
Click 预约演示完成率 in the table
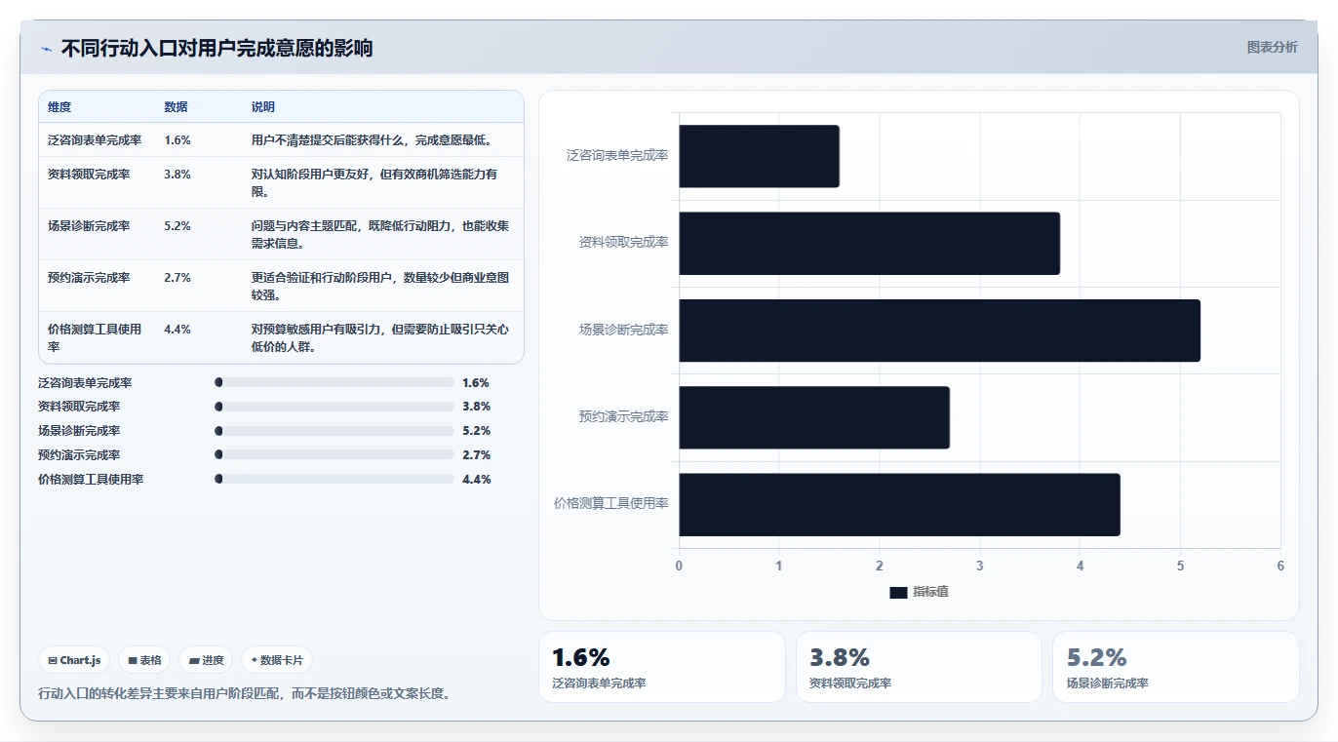point(89,278)
